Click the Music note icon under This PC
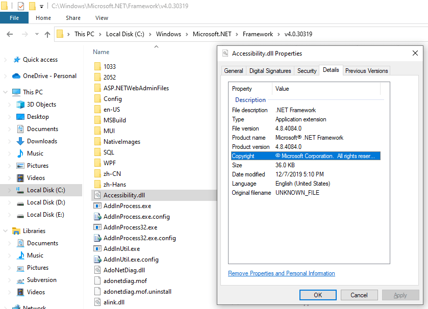 (20, 153)
